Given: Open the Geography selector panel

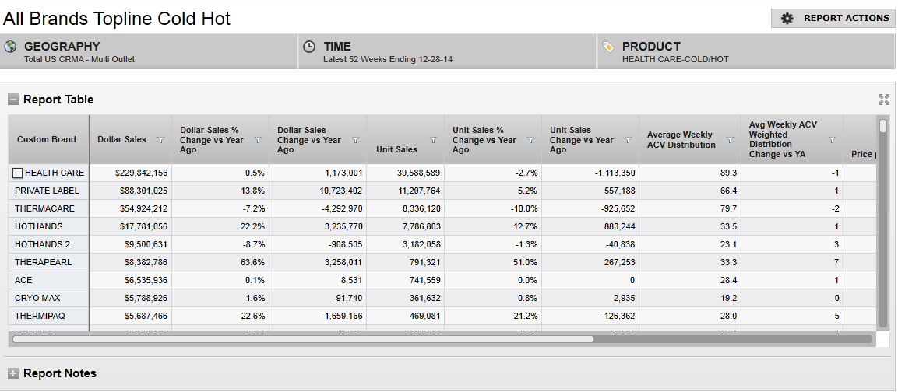Looking at the screenshot, I should click(148, 51).
